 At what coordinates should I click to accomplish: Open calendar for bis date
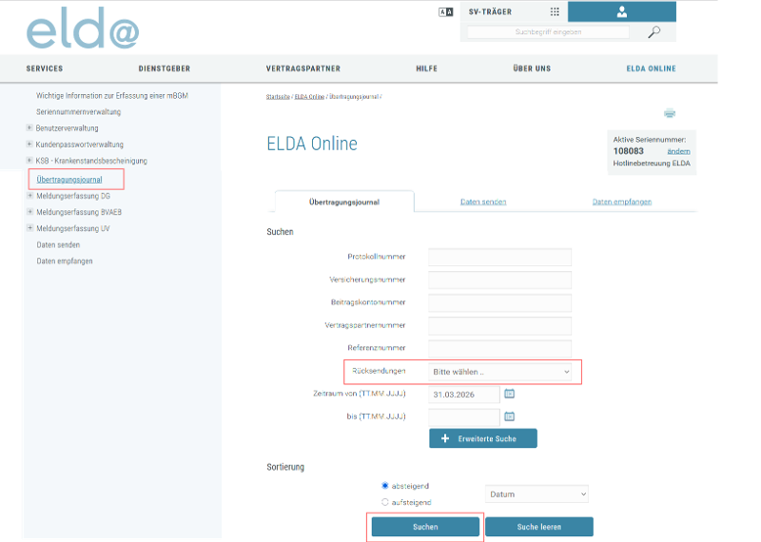tap(509, 416)
